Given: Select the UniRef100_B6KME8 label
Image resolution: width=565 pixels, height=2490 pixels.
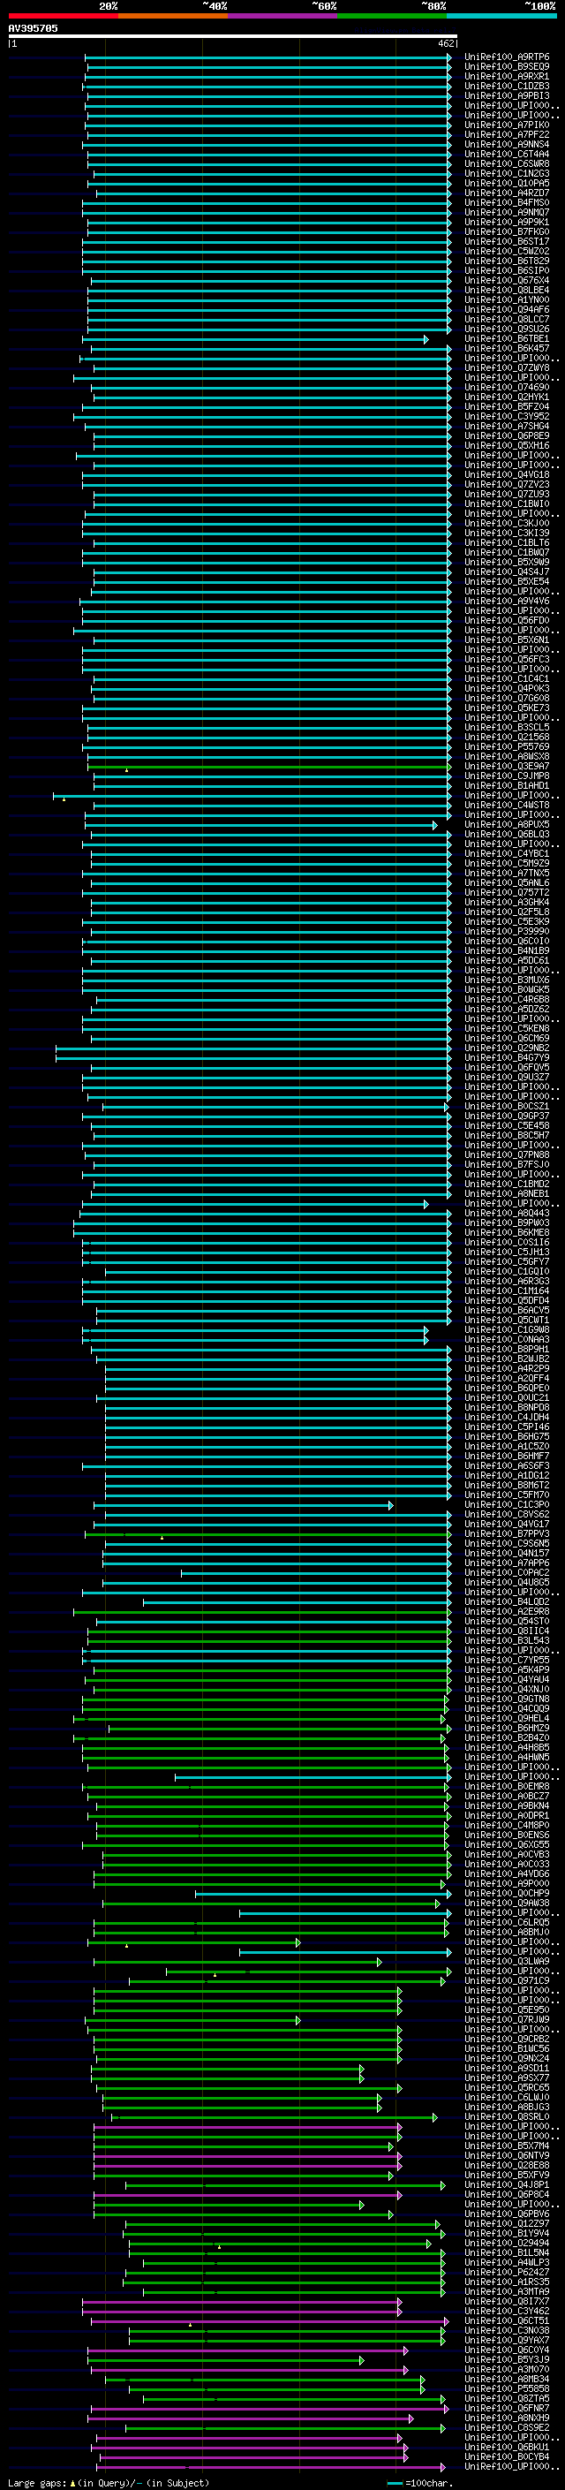Looking at the screenshot, I should [x=507, y=1232].
